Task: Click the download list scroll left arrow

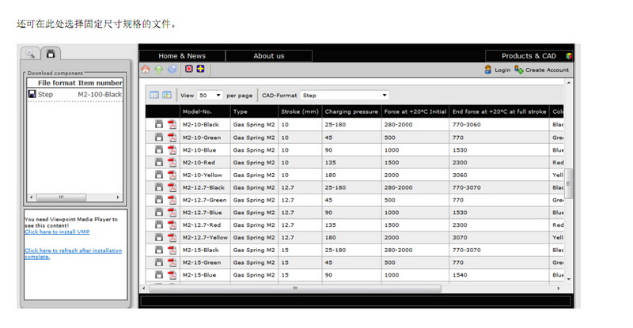Action: 32,198
